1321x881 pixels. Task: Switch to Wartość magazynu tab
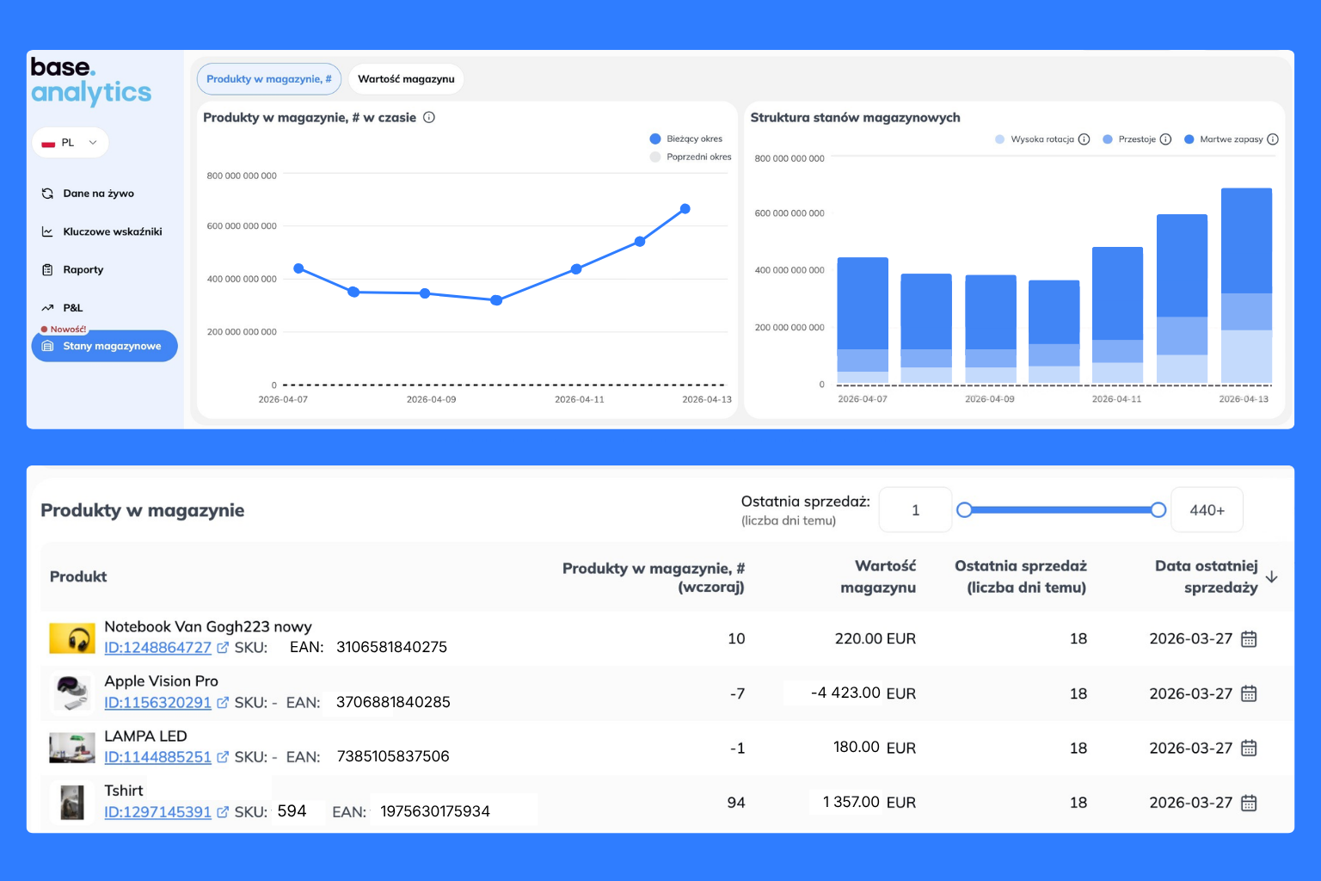(x=406, y=79)
